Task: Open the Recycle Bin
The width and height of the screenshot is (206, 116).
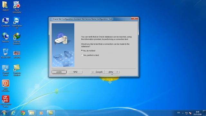Action: coord(5,53)
